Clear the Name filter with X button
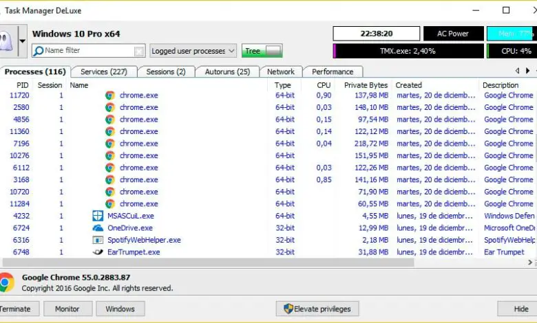 [x=138, y=51]
